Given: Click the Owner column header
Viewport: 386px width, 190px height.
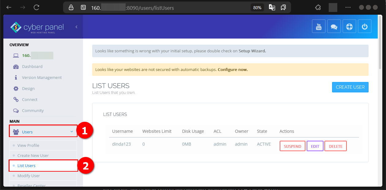Looking at the screenshot, I should 242,131.
